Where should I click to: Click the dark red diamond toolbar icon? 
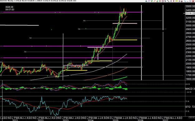(173, 1)
